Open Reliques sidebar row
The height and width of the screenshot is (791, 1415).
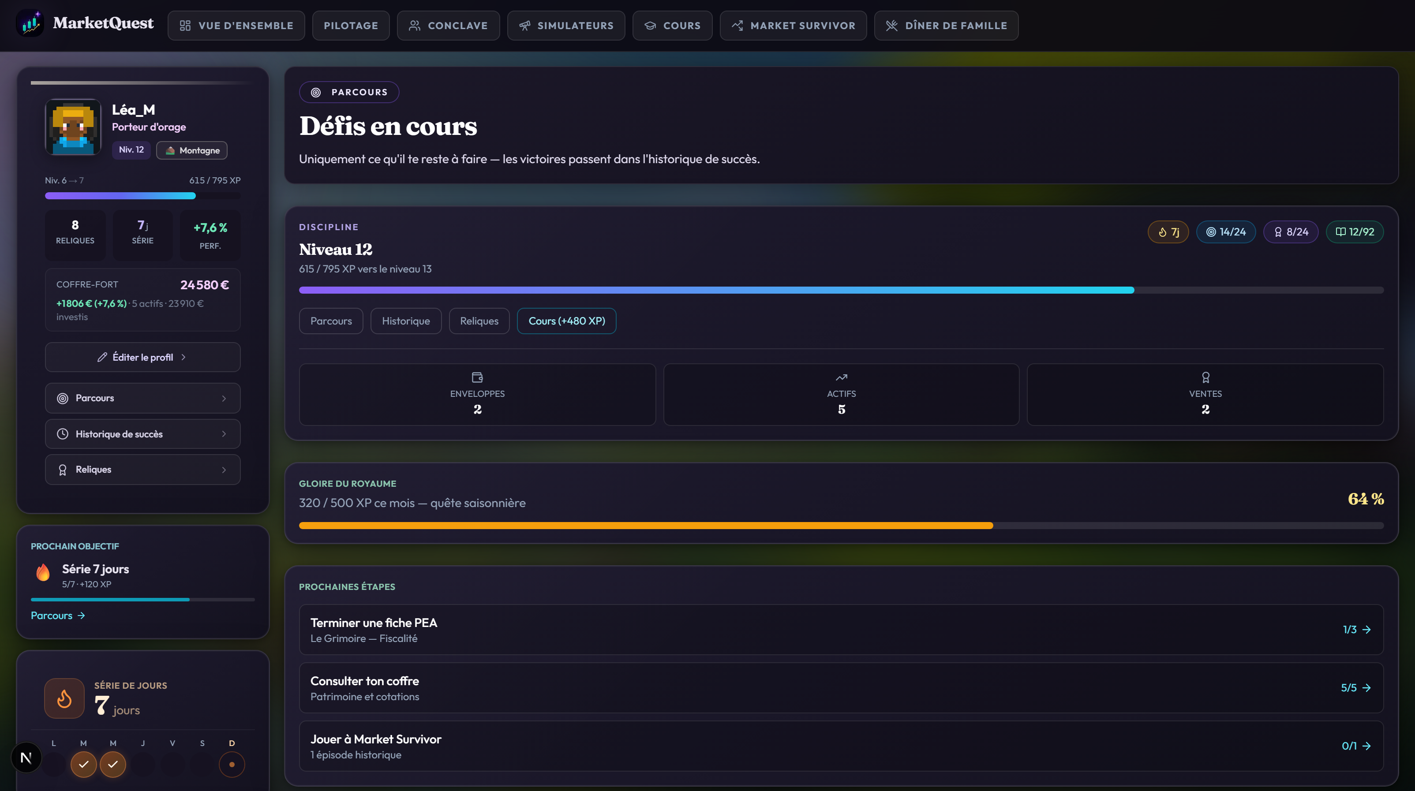coord(143,470)
